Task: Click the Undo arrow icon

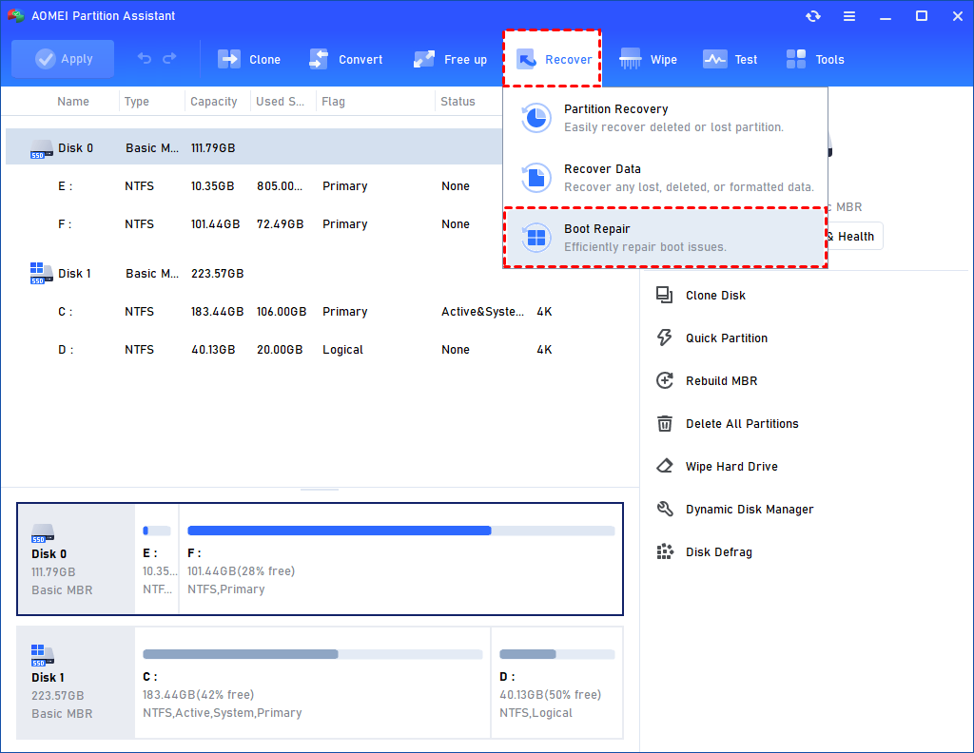Action: pyautogui.click(x=144, y=59)
